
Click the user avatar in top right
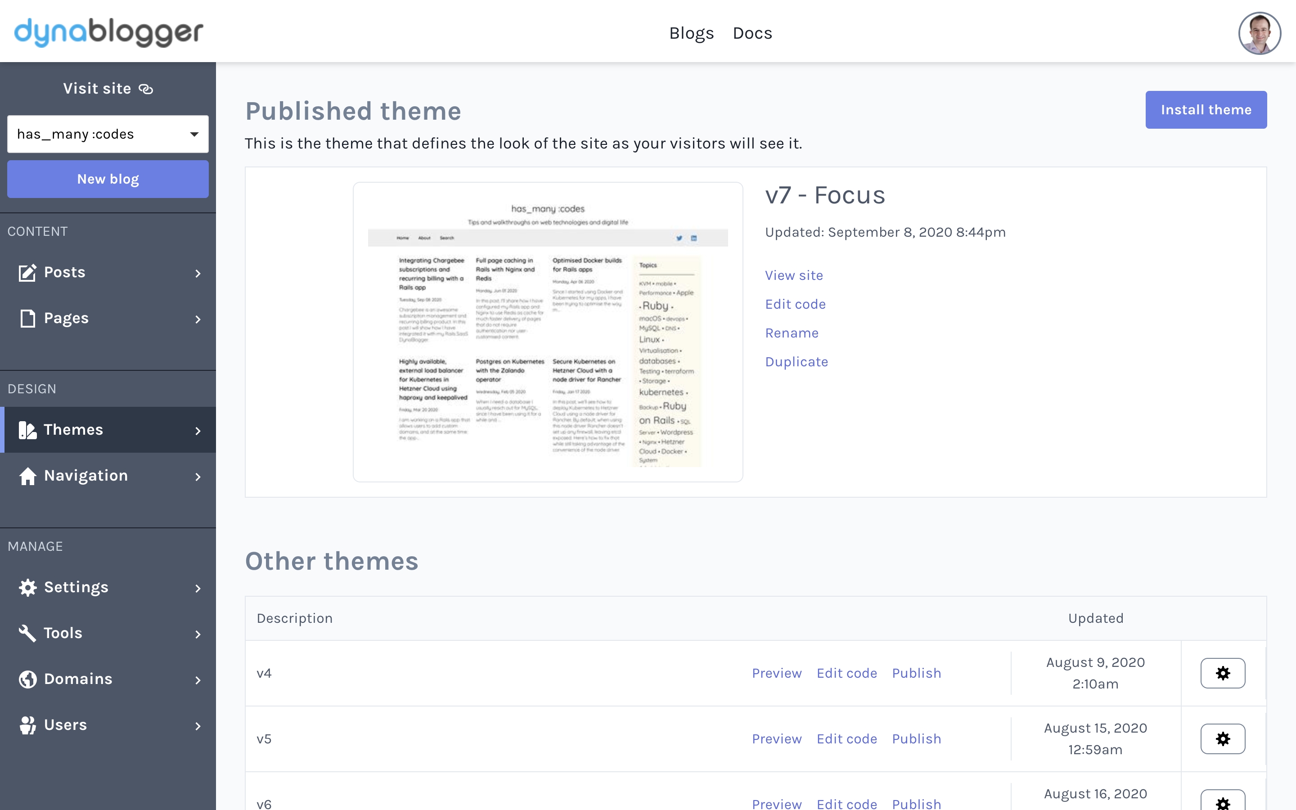[1259, 33]
